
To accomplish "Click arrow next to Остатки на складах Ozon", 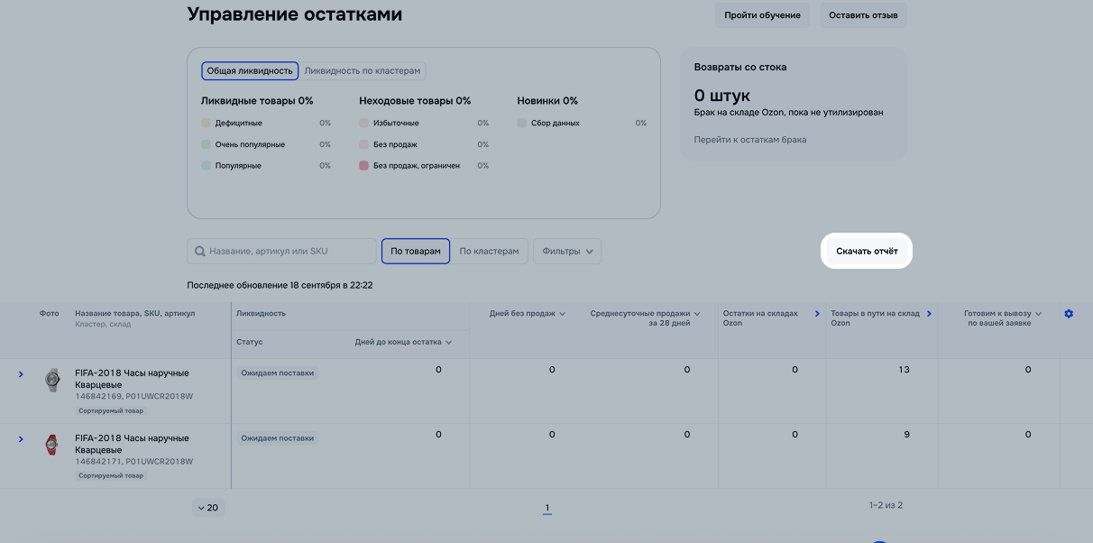I will click(817, 314).
